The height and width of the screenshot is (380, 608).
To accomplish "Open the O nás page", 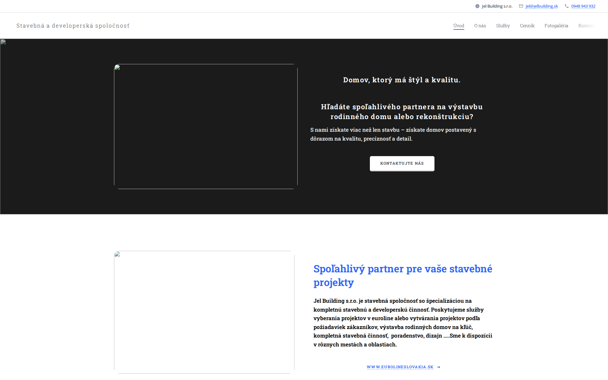I will point(480,26).
